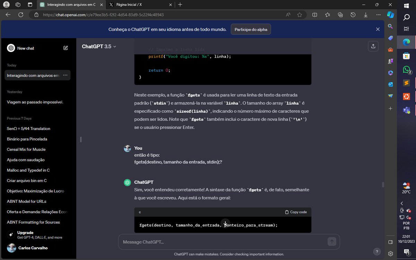Open the Edge profile avatar menu
416x260 pixels.
[6, 5]
